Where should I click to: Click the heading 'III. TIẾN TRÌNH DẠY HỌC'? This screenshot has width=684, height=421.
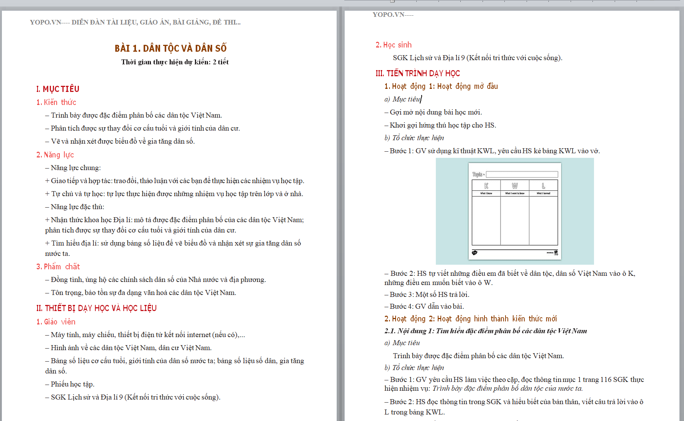pyautogui.click(x=418, y=73)
